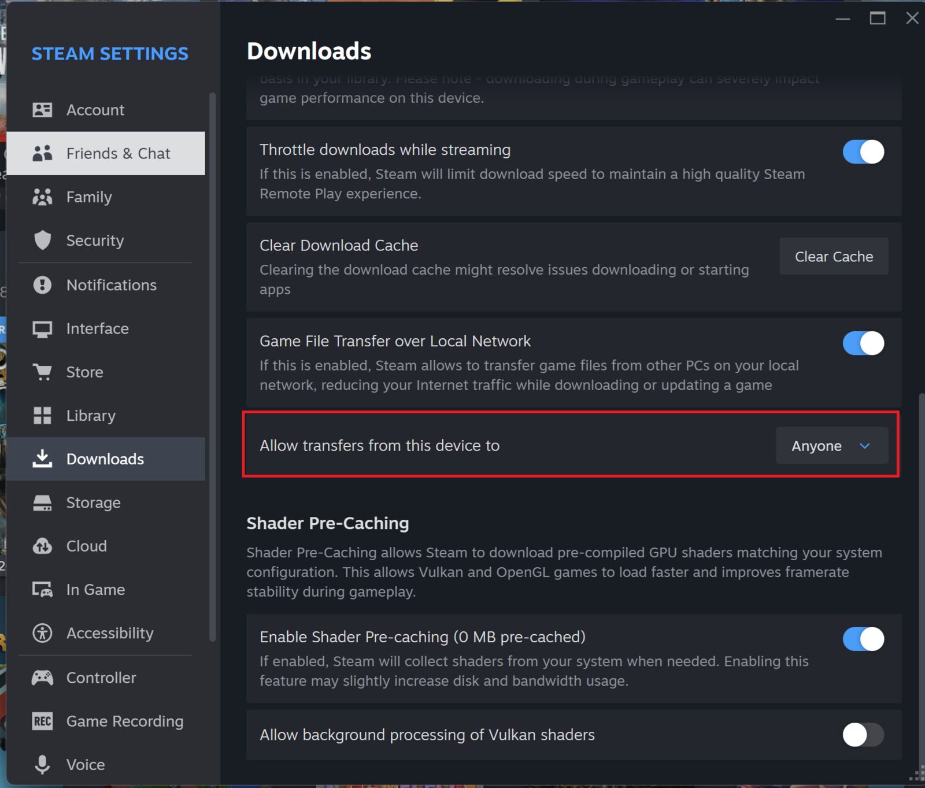Click the Clear Cache button
This screenshot has width=925, height=788.
coord(834,256)
